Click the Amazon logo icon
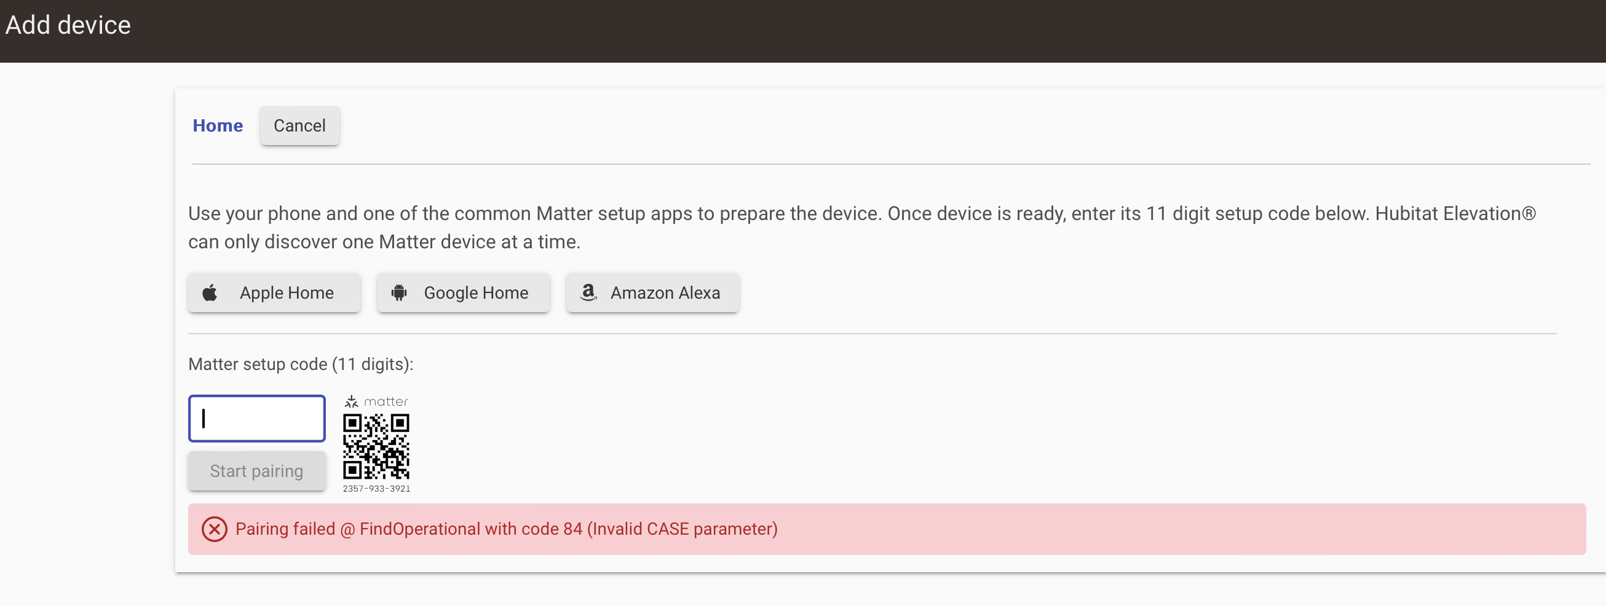This screenshot has width=1606, height=606. [x=588, y=293]
